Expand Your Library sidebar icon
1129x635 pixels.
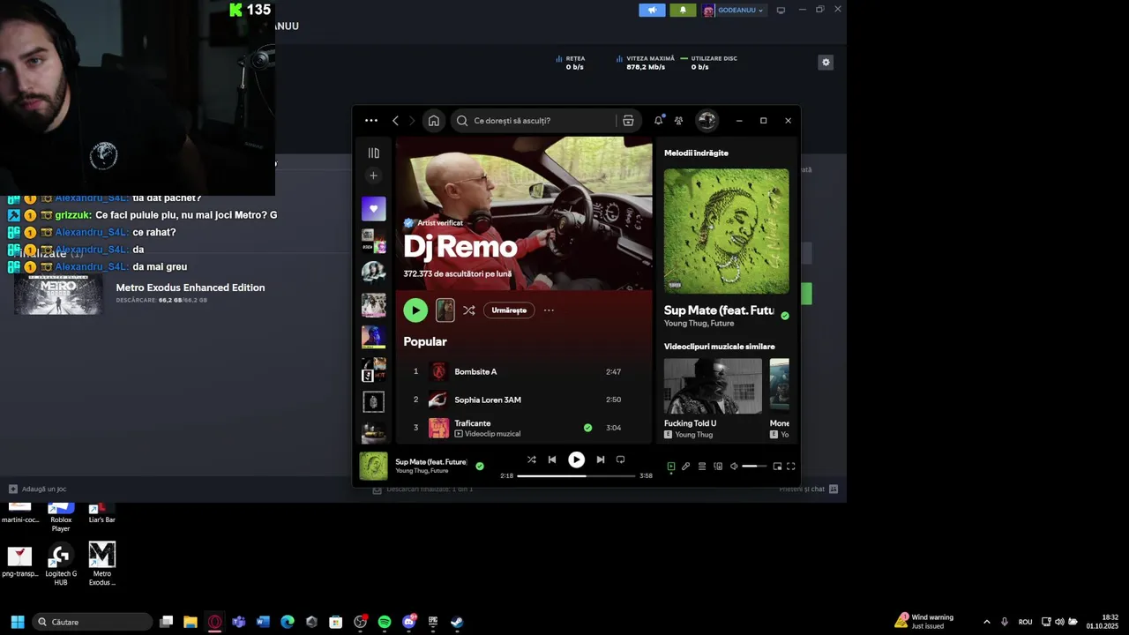[x=373, y=153]
